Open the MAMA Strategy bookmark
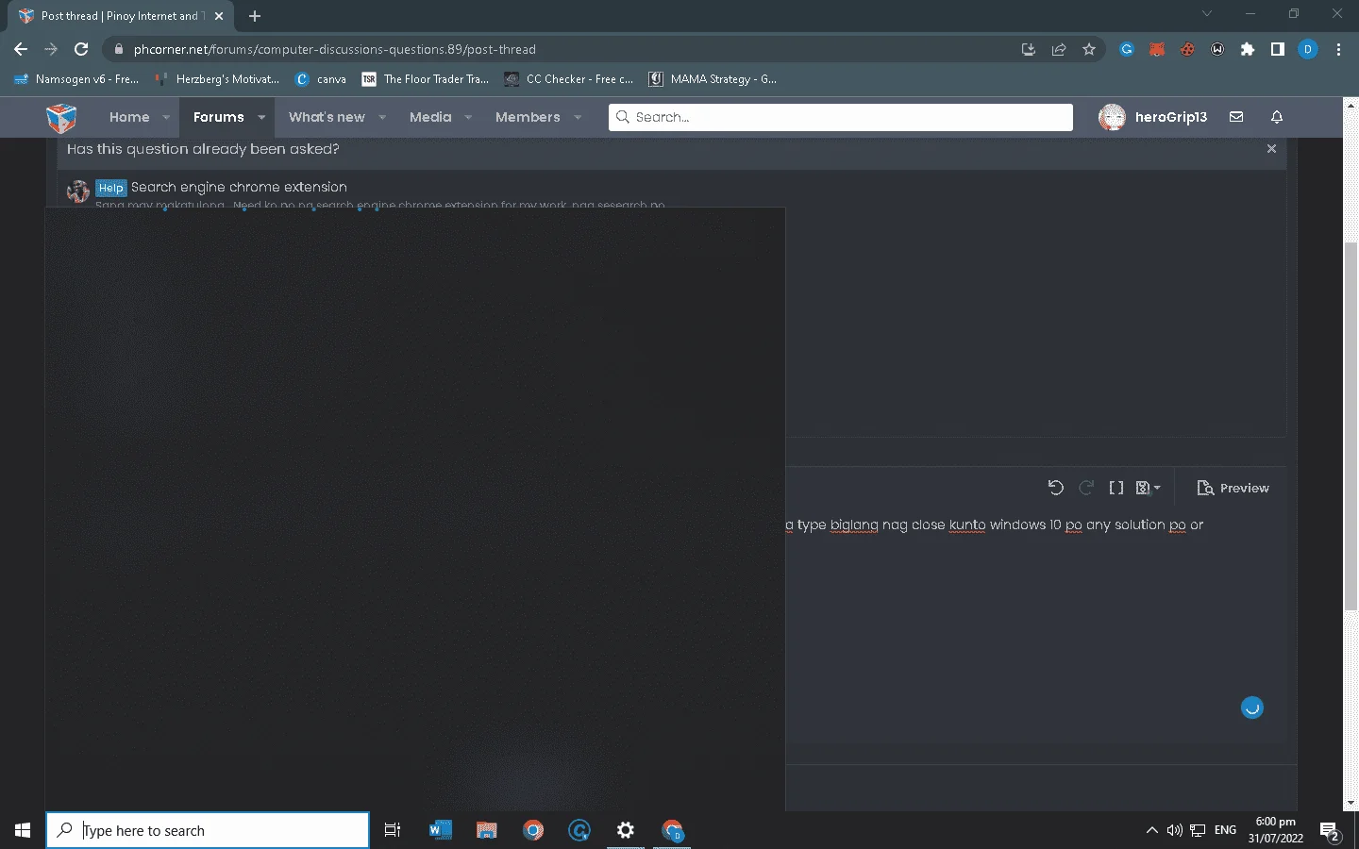 [x=713, y=79]
